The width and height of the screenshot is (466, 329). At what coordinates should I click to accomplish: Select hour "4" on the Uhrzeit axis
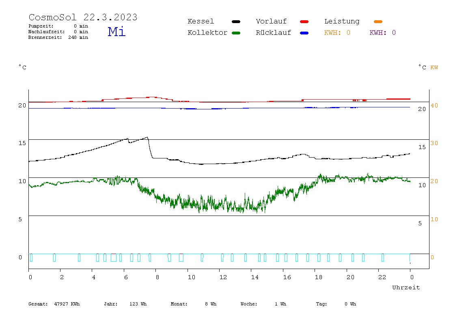click(x=94, y=277)
